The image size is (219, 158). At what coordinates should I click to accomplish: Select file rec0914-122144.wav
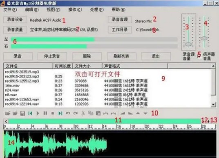22,104
